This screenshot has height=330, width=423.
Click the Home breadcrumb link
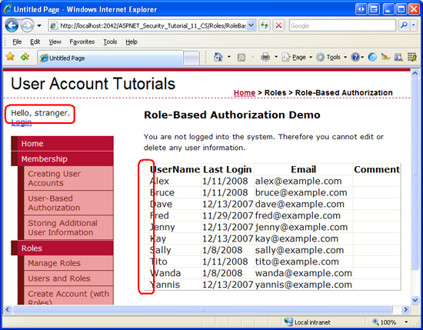(x=245, y=92)
